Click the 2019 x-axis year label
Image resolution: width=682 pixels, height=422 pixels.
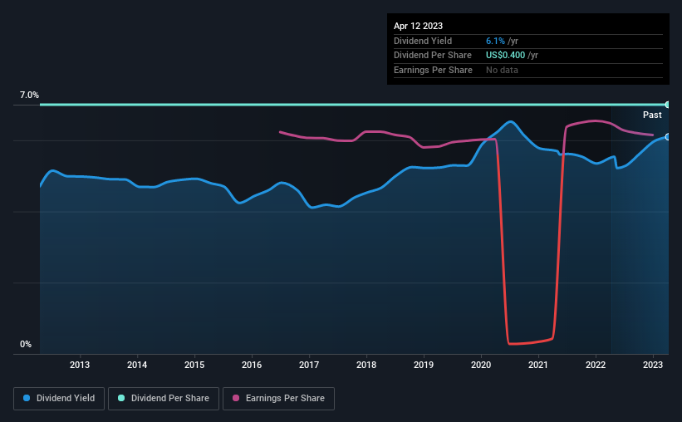(x=424, y=365)
